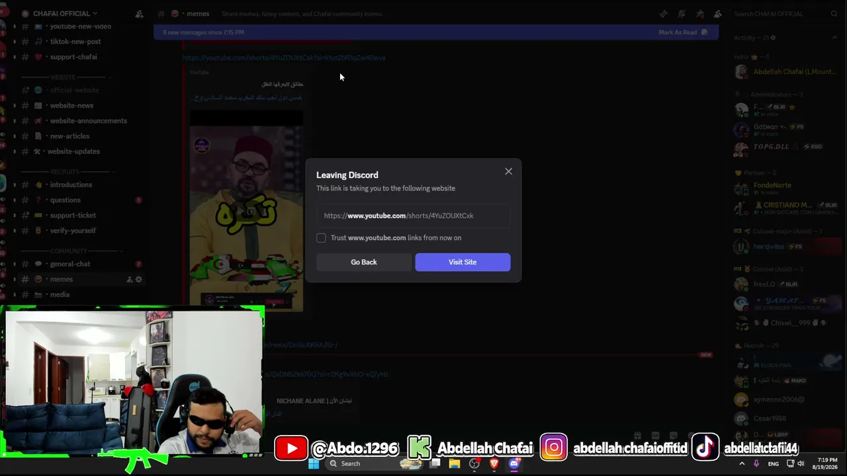Open the youtube.com/shorts link in the chat
This screenshot has width=847, height=476.
pyautogui.click(x=284, y=58)
